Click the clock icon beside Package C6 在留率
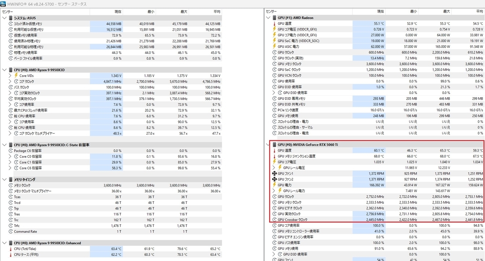This screenshot has height=261, width=485. (x=11, y=150)
